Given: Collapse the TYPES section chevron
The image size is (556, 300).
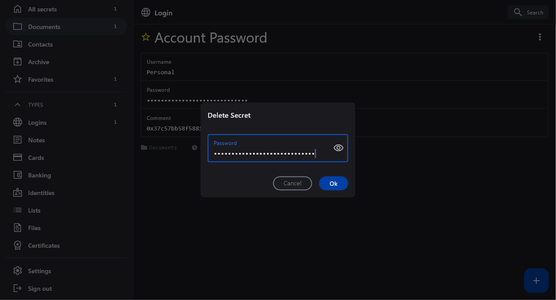Looking at the screenshot, I should (18, 105).
